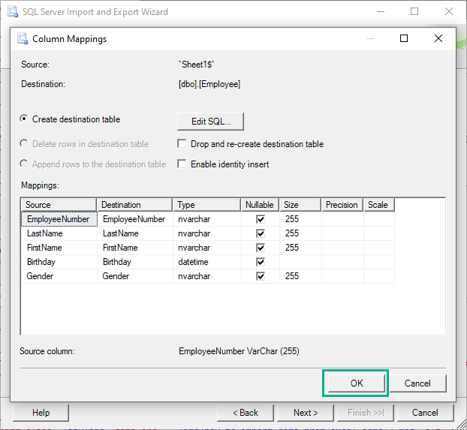Screen dimensions: 467x430
Task: Toggle the Enable identity insert checkbox
Action: coord(182,164)
